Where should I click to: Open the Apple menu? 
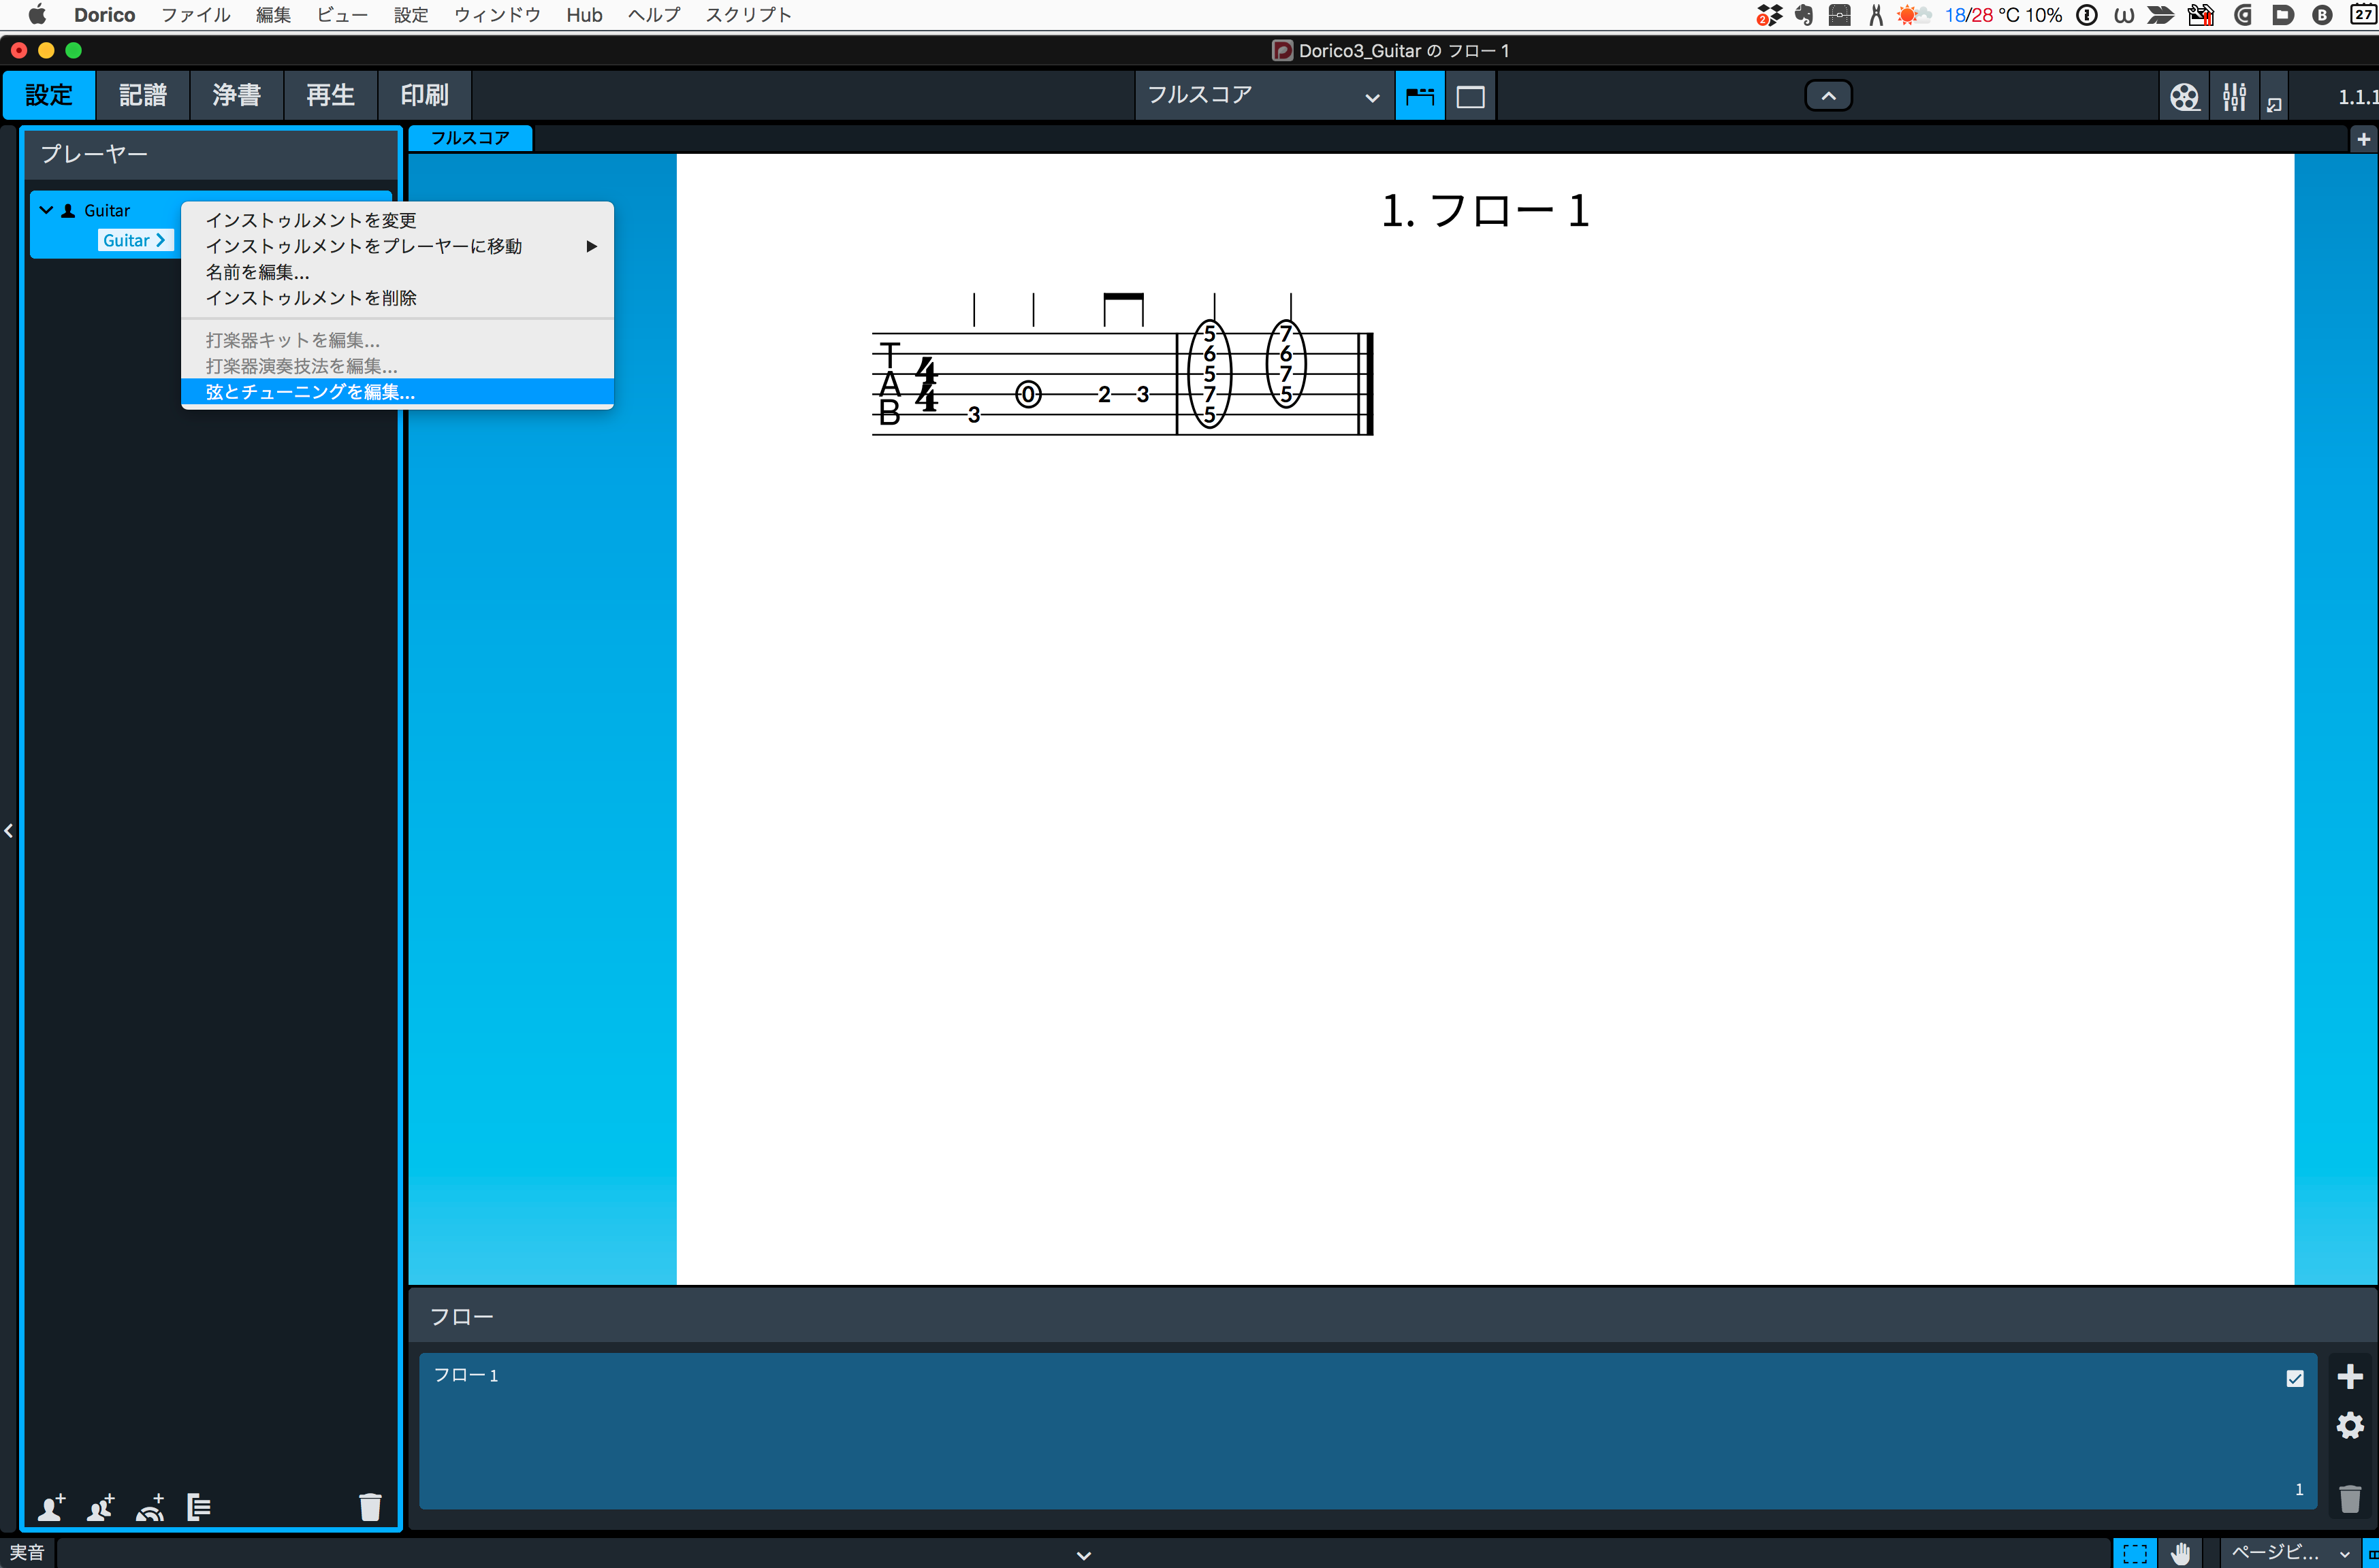coord(37,15)
